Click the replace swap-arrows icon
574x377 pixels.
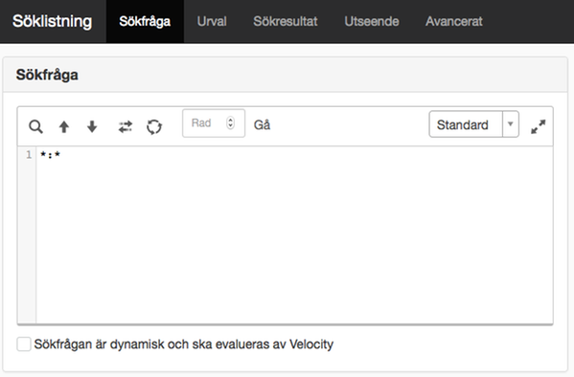tap(126, 127)
